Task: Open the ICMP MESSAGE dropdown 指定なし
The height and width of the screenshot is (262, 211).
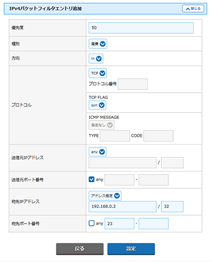Action: click(x=101, y=125)
